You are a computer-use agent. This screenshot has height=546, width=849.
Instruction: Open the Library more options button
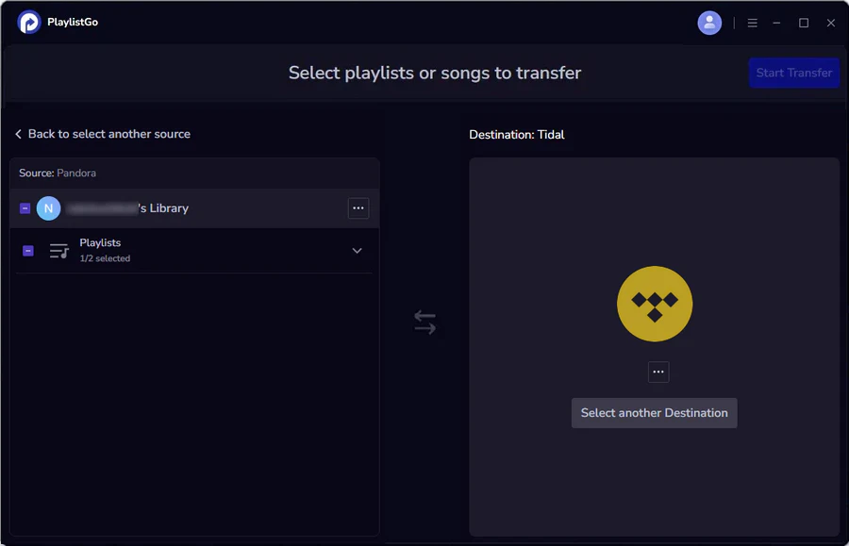pyautogui.click(x=358, y=208)
